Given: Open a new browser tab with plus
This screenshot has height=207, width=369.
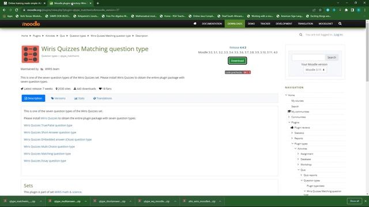Looking at the screenshot, I should pos(97,3).
